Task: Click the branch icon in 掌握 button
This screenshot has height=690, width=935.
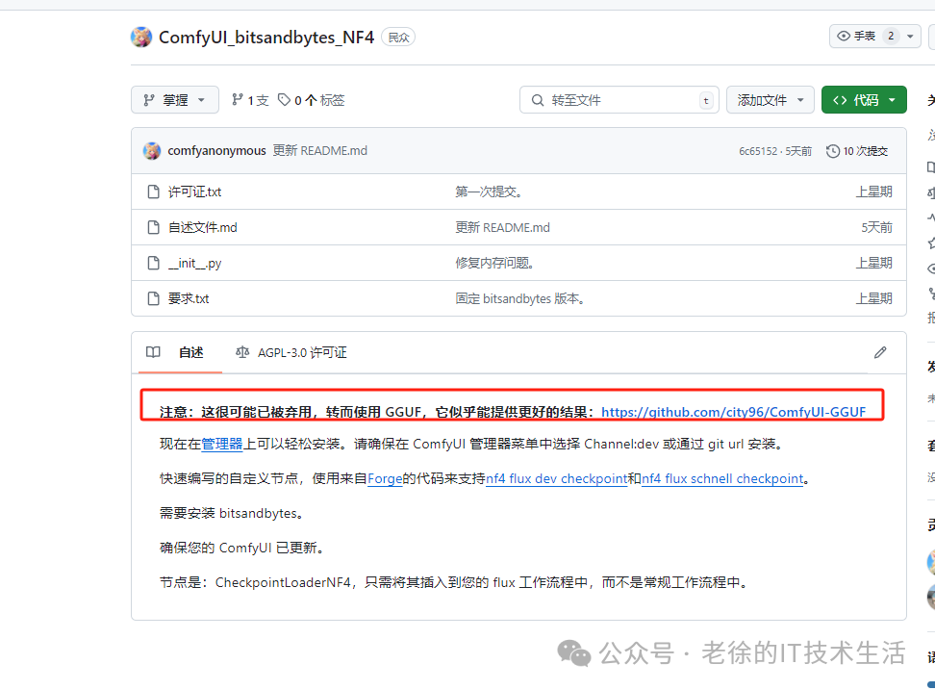Action: (x=149, y=100)
